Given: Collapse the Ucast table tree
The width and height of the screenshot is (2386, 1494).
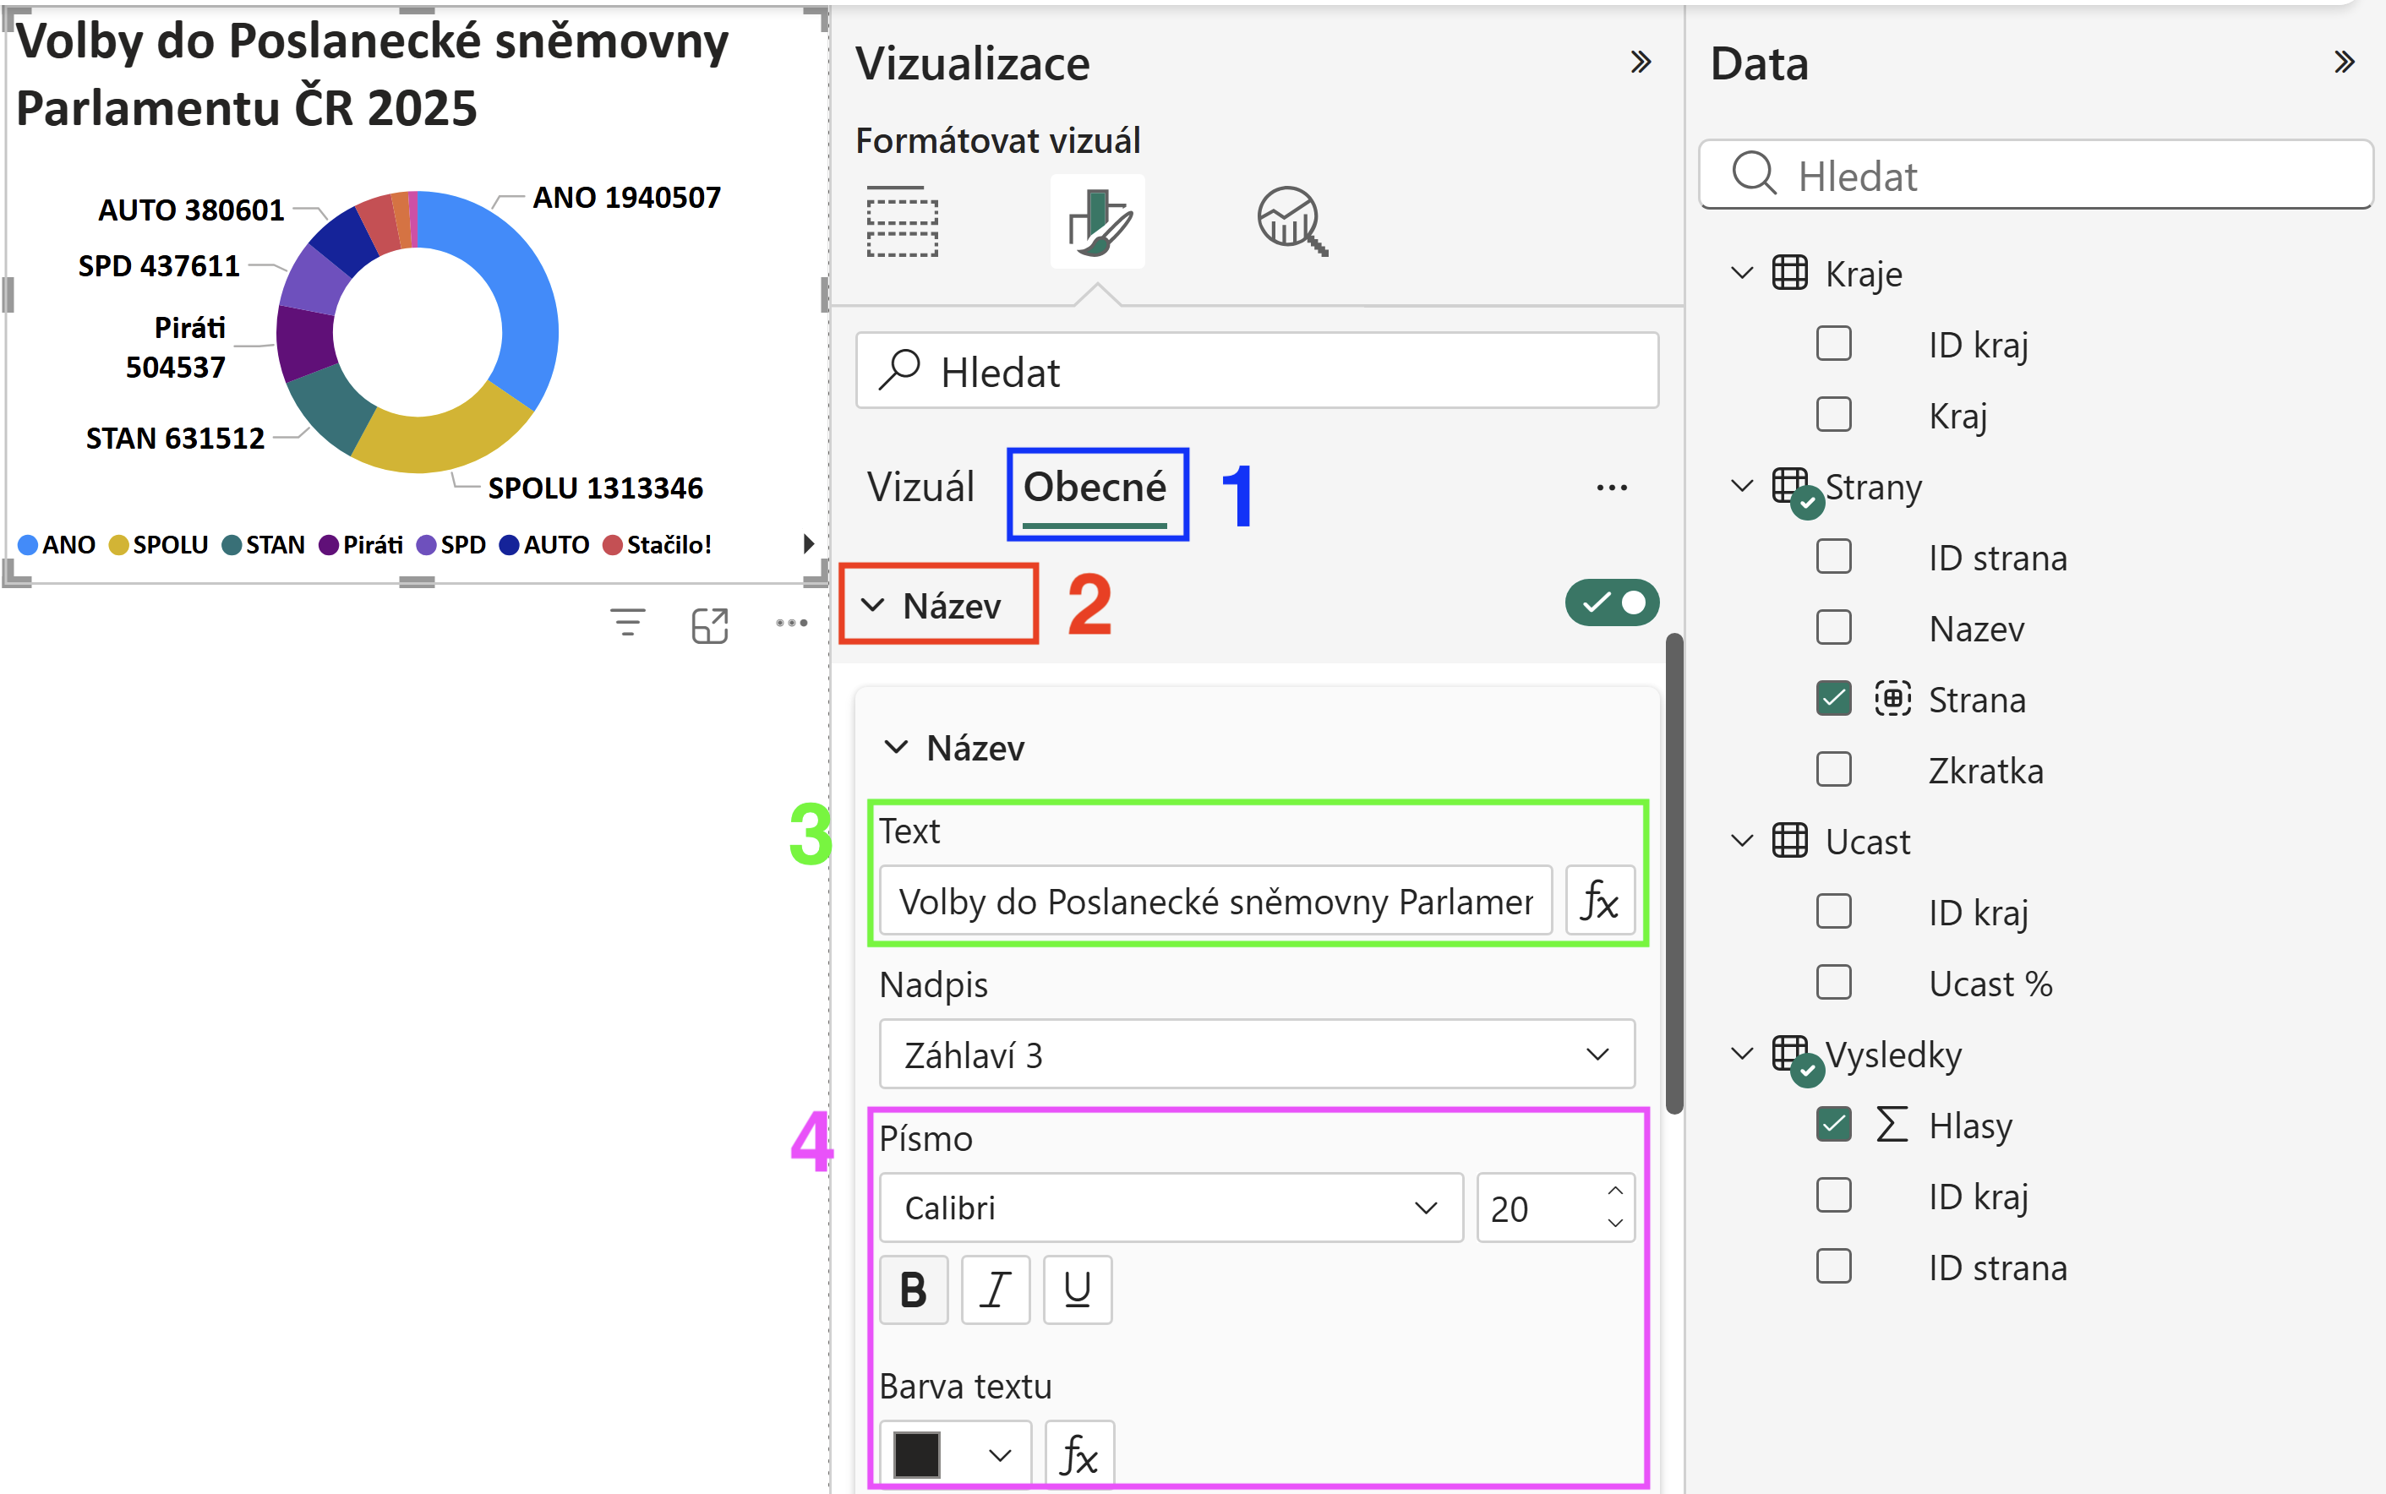Looking at the screenshot, I should tap(1742, 841).
